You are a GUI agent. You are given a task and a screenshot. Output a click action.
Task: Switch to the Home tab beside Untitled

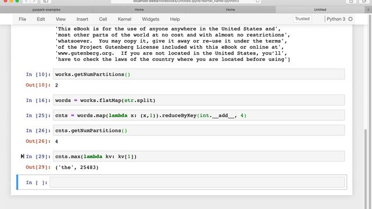click(x=230, y=10)
